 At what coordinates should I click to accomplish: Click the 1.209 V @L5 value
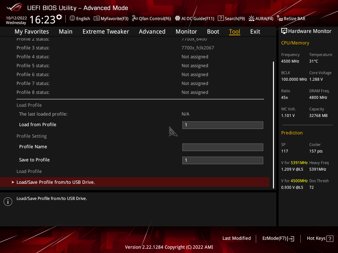tap(292, 169)
